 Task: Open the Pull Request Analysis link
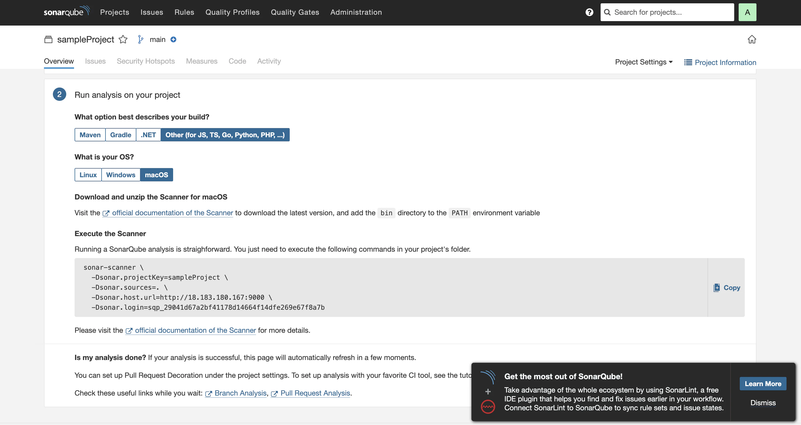click(311, 393)
